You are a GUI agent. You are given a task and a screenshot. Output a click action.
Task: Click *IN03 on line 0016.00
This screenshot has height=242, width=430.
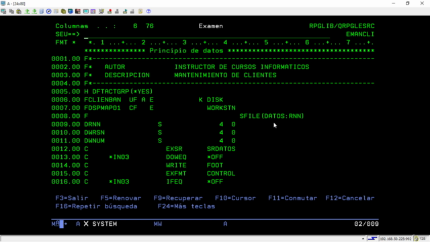(x=119, y=182)
